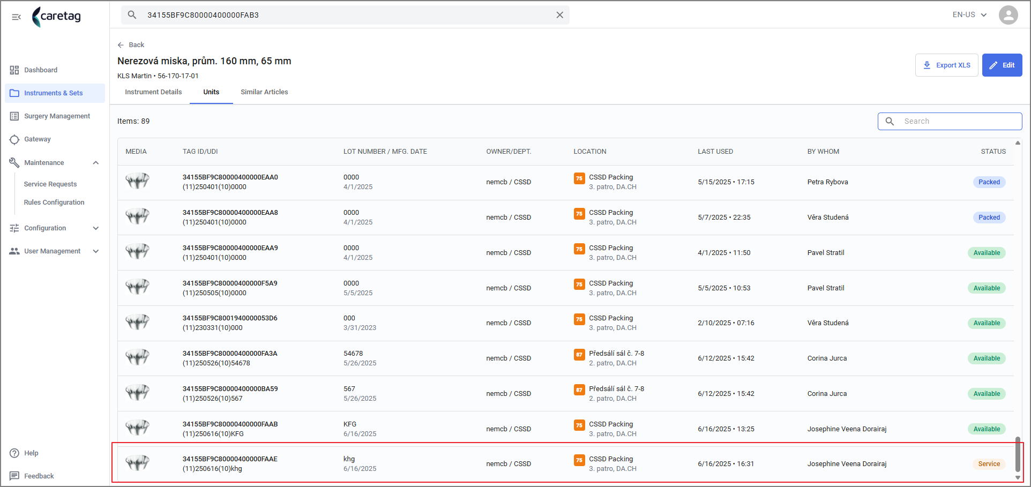The height and width of the screenshot is (487, 1031).
Task: Expand the Configuration menu chevron
Action: click(x=96, y=228)
